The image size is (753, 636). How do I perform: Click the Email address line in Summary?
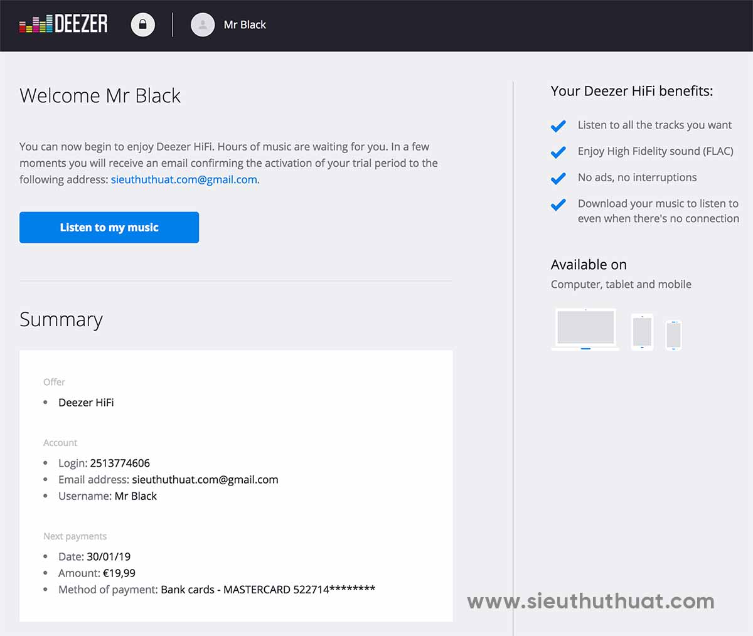[168, 480]
